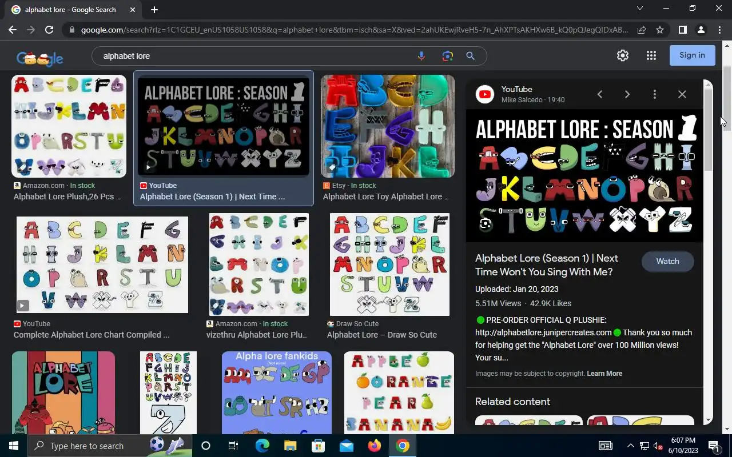
Task: Click the large Alphabet Lore Season 1 preview image
Action: coord(584,176)
